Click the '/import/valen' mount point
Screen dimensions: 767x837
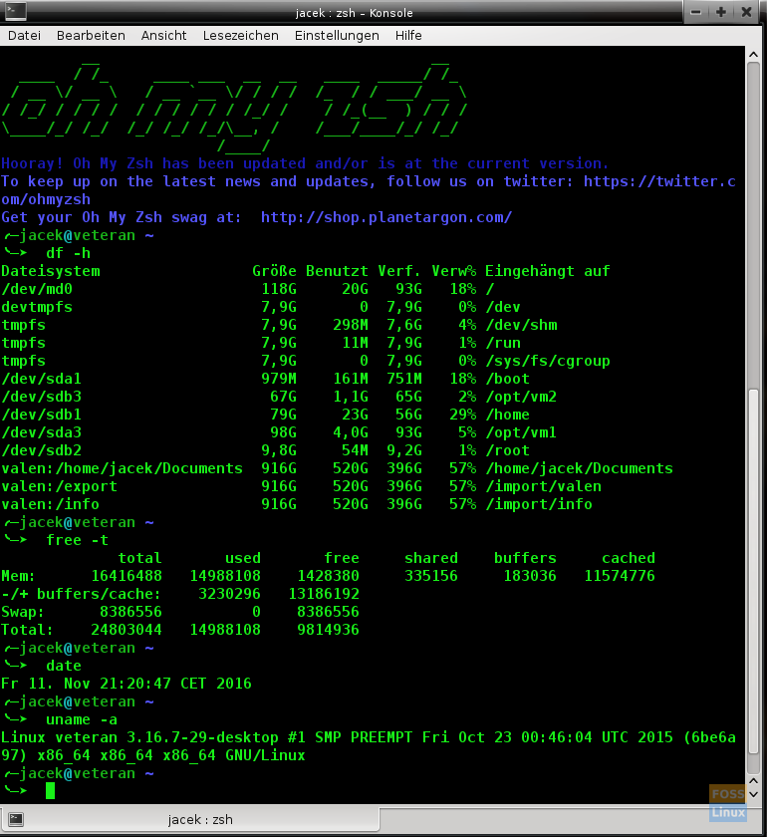[543, 486]
